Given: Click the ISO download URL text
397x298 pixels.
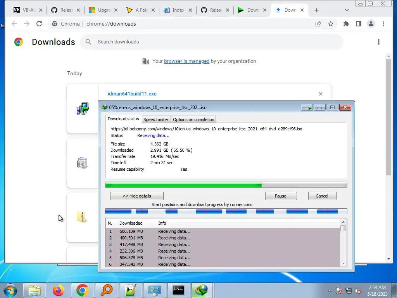Looking at the screenshot, I should 206,129.
